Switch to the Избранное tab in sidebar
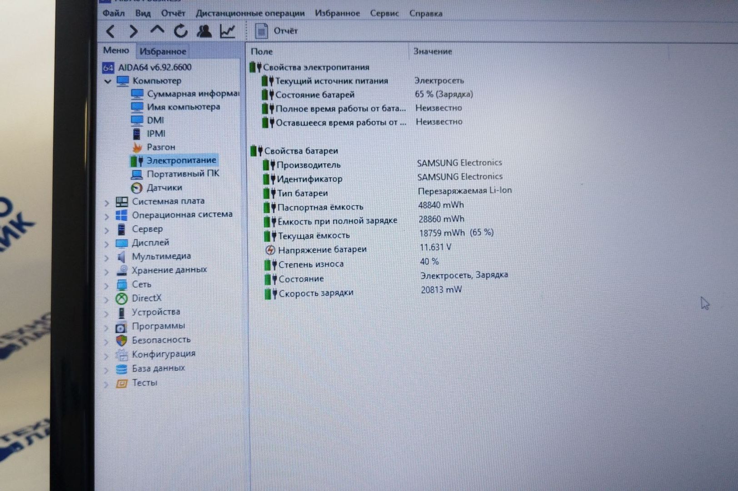 pos(163,51)
